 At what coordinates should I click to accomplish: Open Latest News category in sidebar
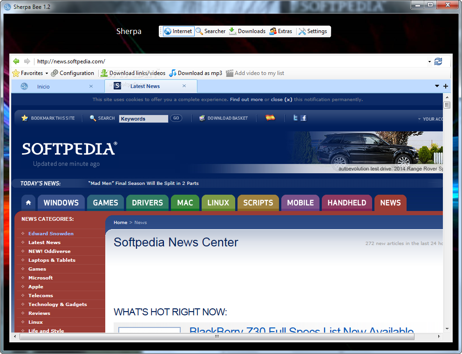click(x=45, y=242)
